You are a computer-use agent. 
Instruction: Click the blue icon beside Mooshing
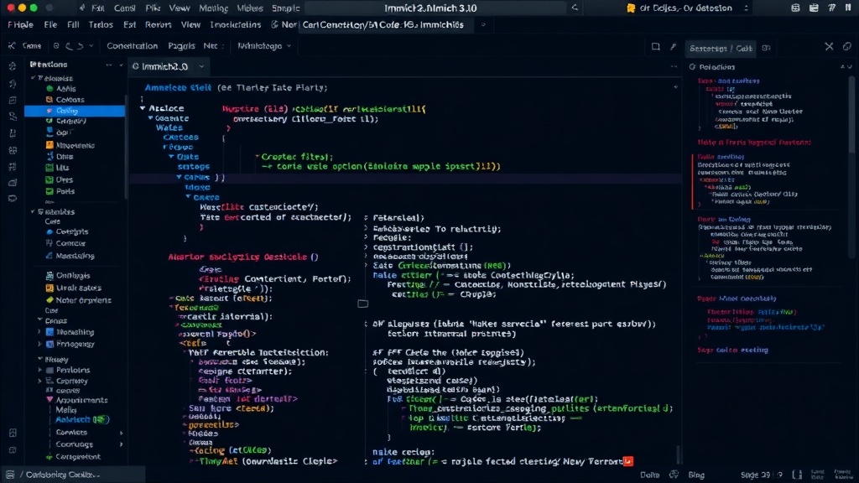click(x=49, y=332)
